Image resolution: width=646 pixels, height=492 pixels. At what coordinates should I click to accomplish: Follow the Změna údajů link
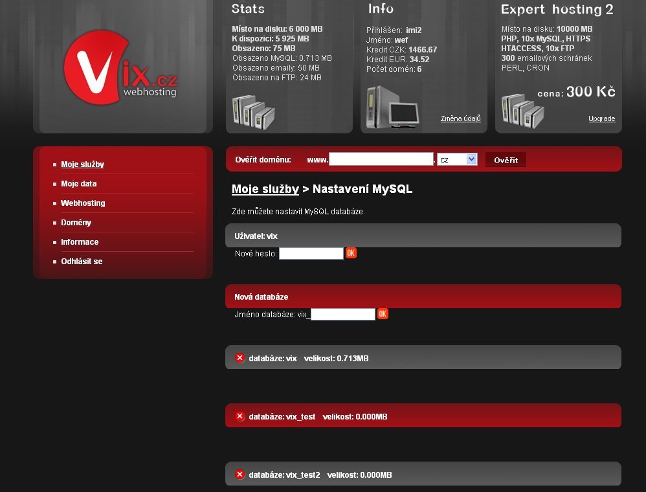tap(460, 118)
